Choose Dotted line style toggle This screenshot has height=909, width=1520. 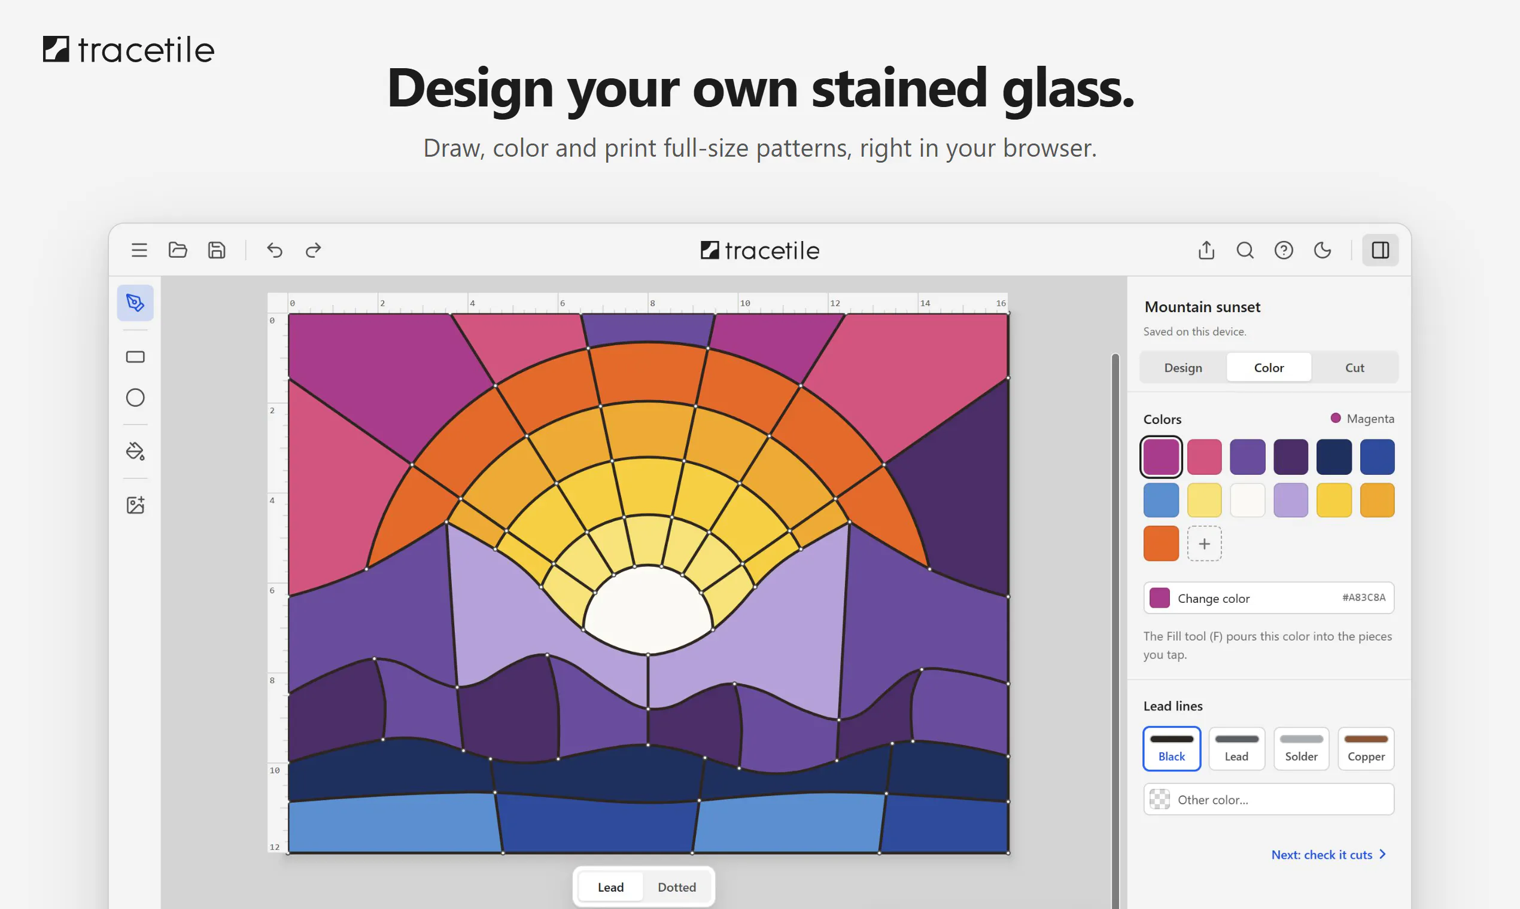[x=677, y=887]
